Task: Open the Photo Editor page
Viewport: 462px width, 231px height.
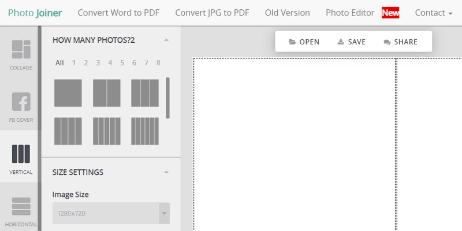Action: coord(350,13)
